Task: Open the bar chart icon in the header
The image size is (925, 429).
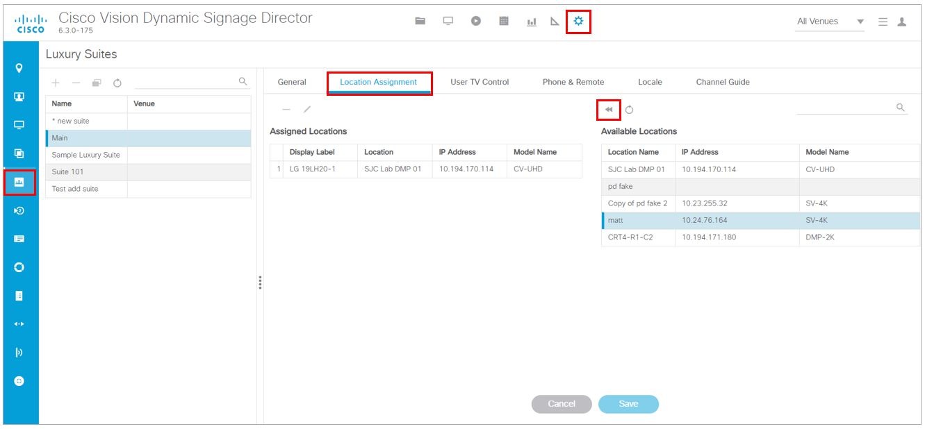Action: pyautogui.click(x=532, y=22)
